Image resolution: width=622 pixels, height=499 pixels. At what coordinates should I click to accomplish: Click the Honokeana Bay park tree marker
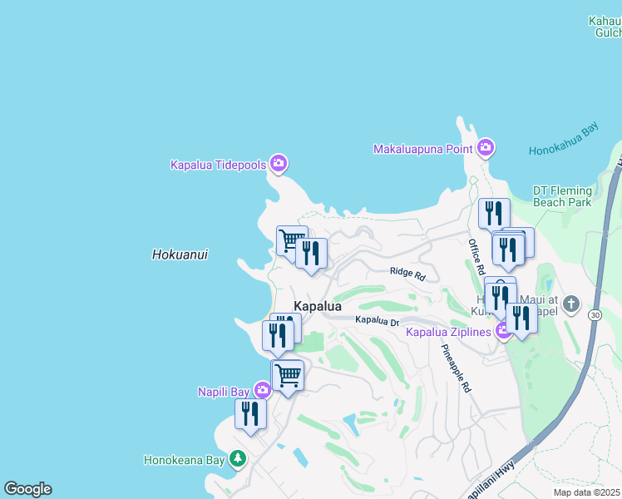(x=238, y=459)
